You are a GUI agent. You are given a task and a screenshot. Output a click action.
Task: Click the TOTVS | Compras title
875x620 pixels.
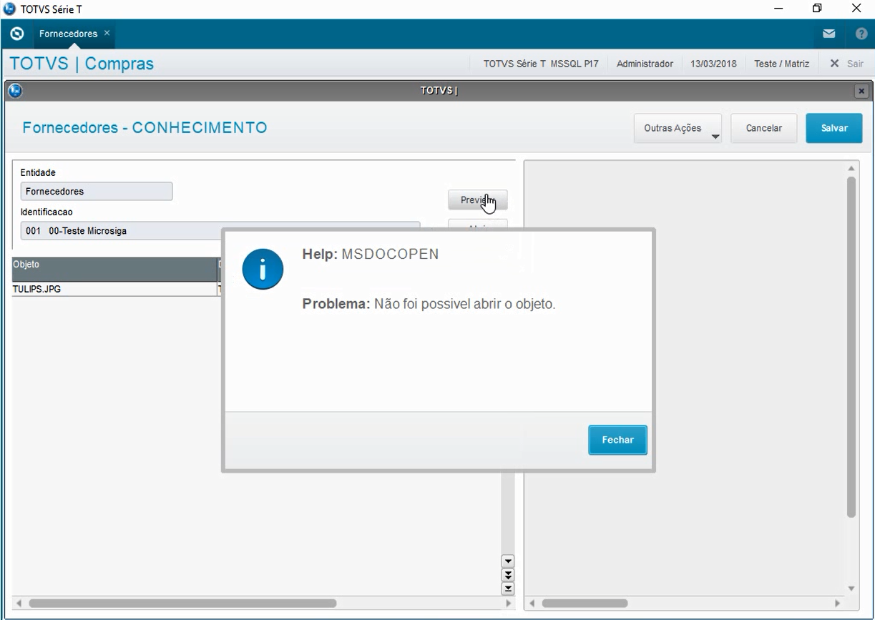click(x=82, y=64)
